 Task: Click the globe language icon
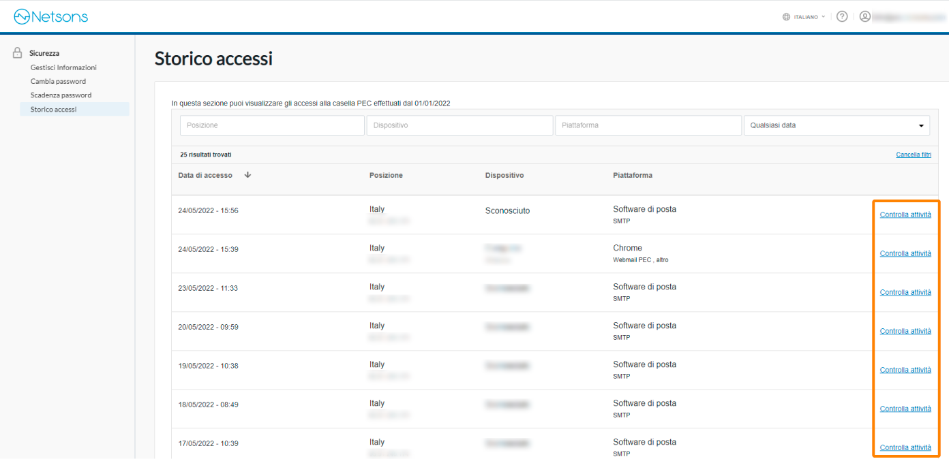point(786,17)
